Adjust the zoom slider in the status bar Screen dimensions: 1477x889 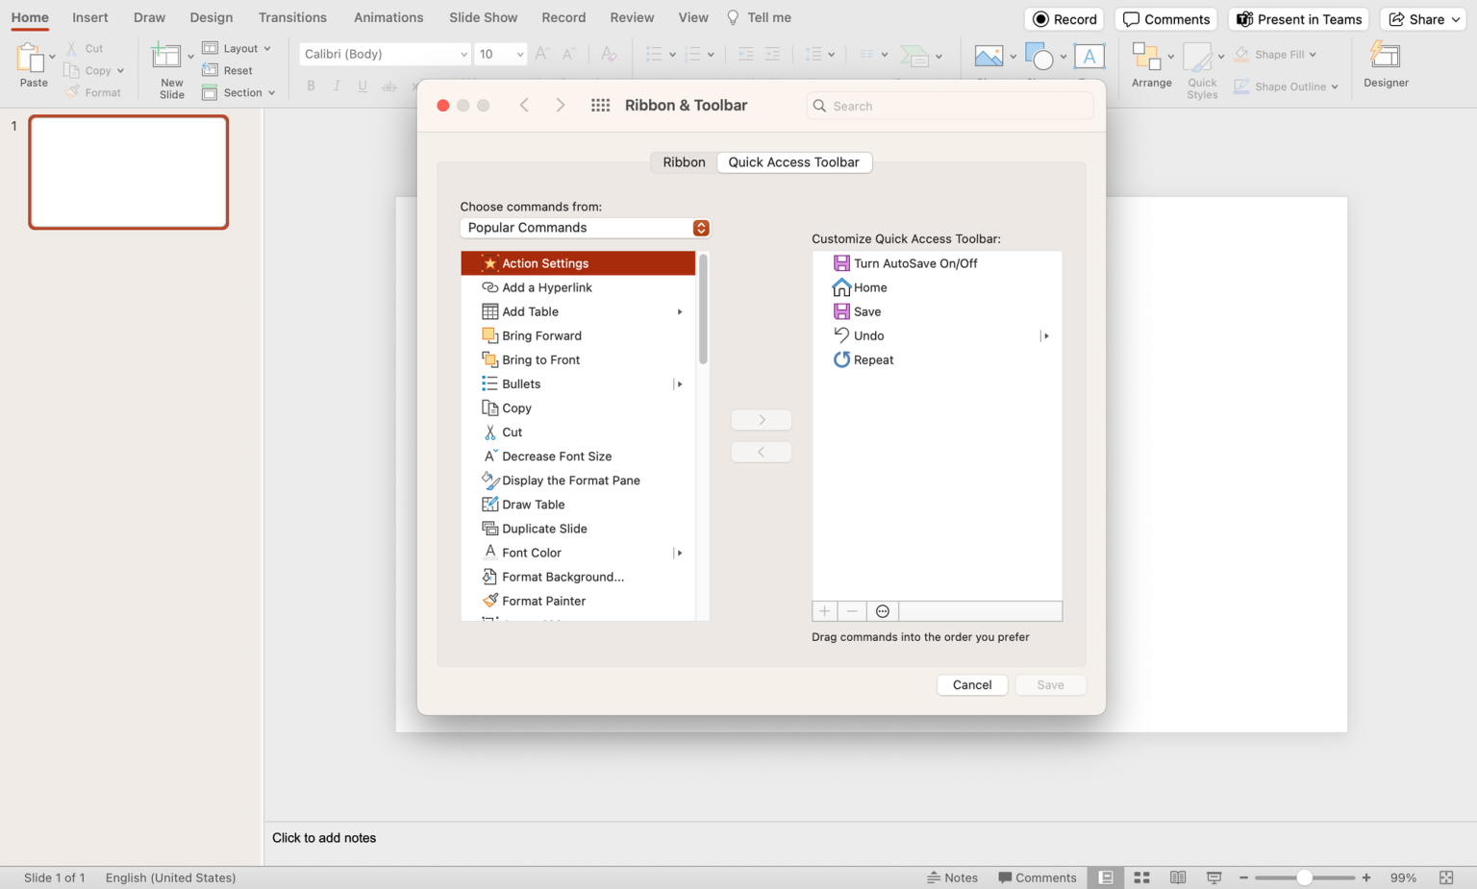click(x=1304, y=877)
